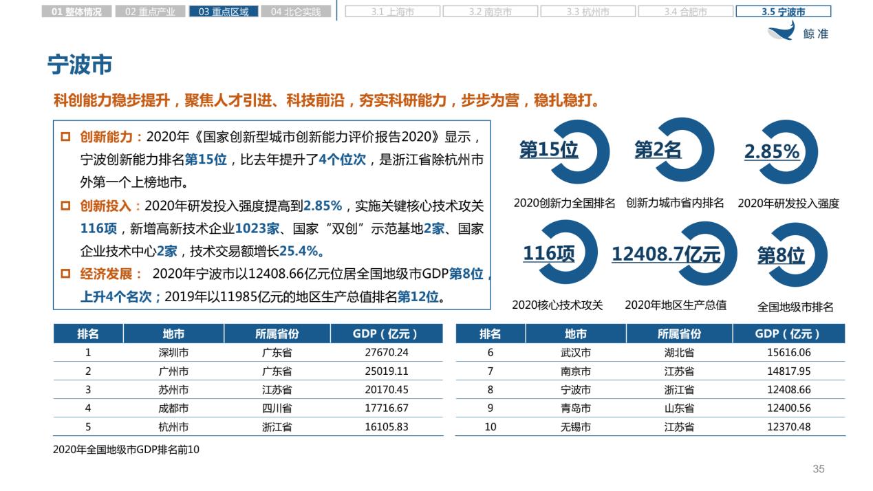Click the 所属省份 header in left table
873x491 pixels.
pos(277,334)
